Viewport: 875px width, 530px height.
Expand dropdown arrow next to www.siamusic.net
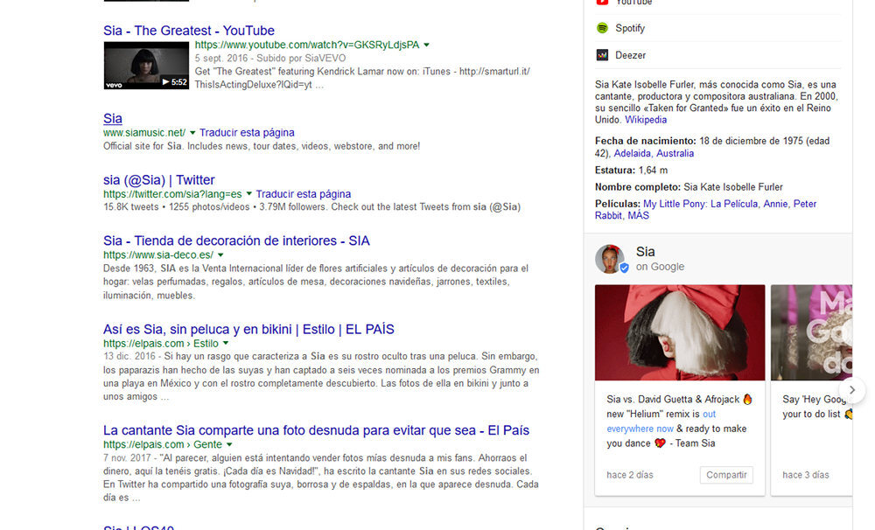(192, 133)
